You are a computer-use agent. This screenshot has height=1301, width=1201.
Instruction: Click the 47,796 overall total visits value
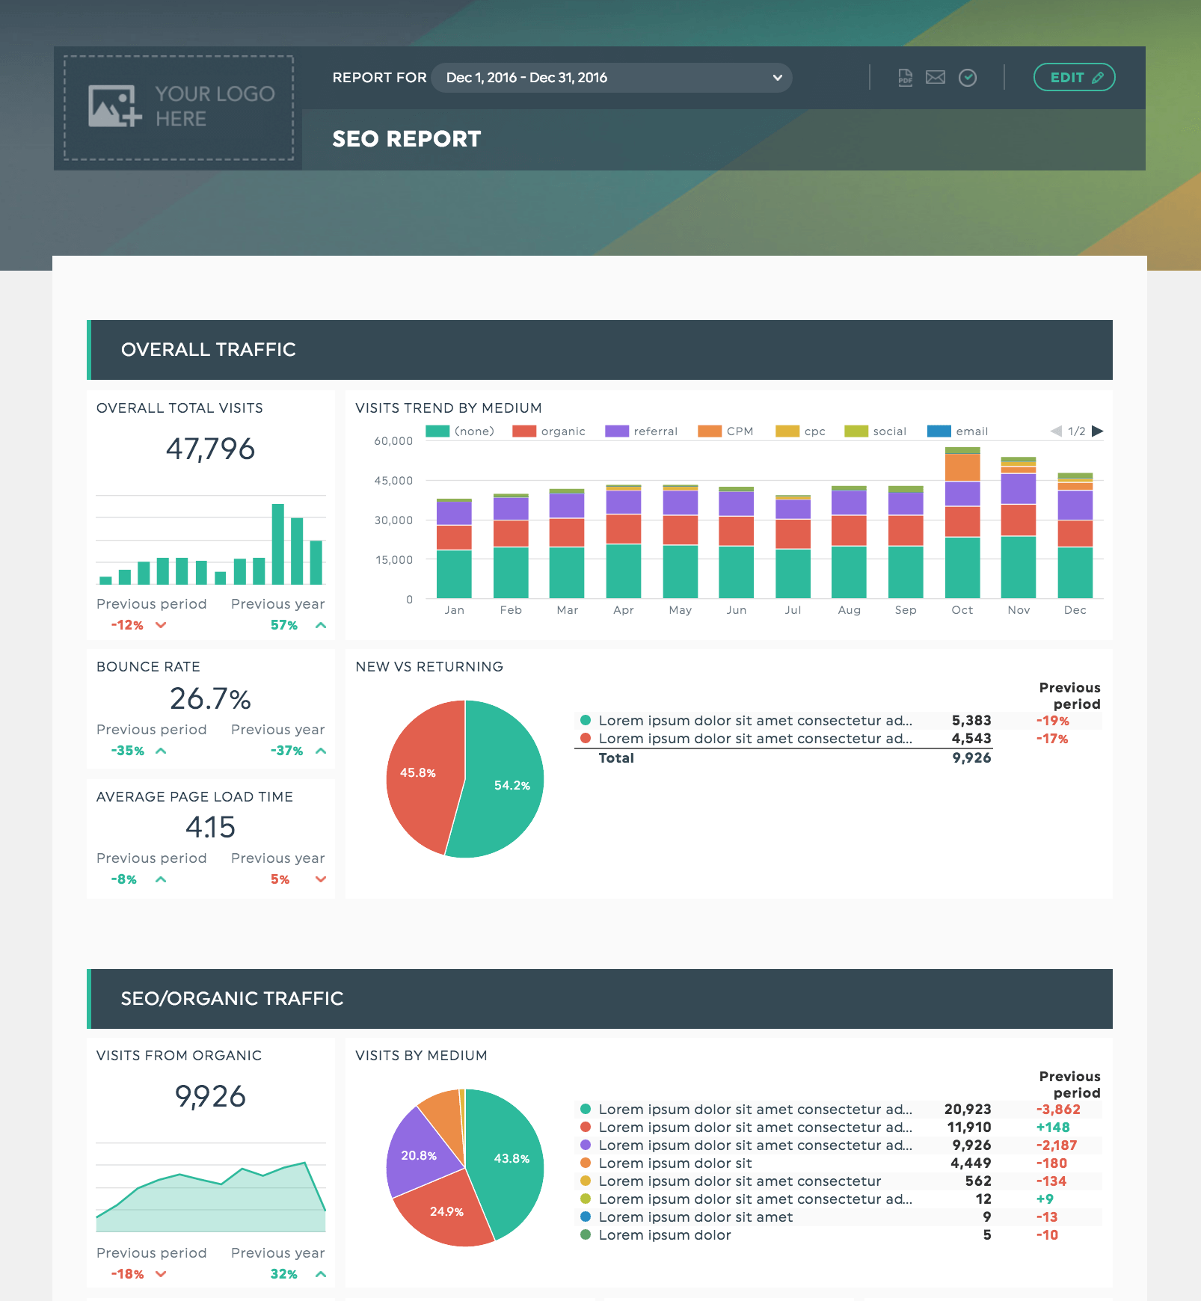coord(211,449)
